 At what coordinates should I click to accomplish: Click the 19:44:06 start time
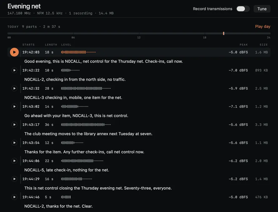click(x=31, y=161)
